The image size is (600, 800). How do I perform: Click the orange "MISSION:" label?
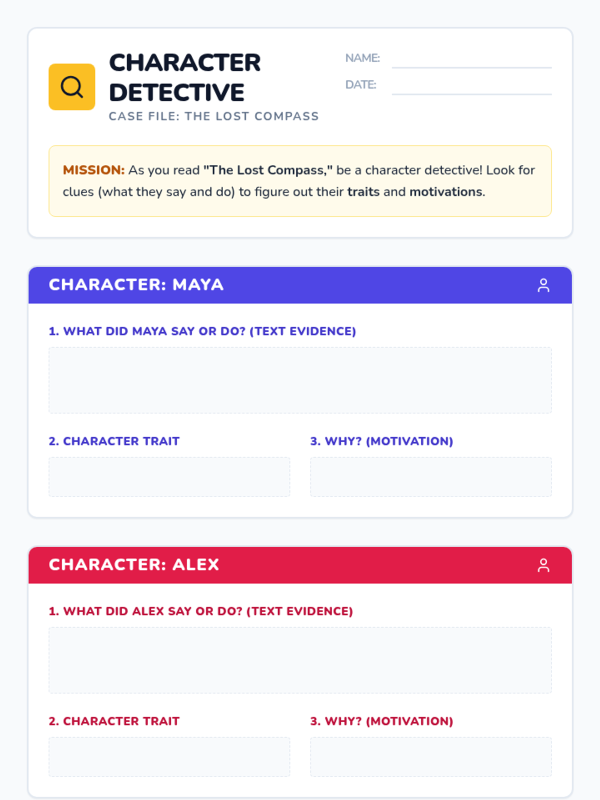pyautogui.click(x=93, y=170)
